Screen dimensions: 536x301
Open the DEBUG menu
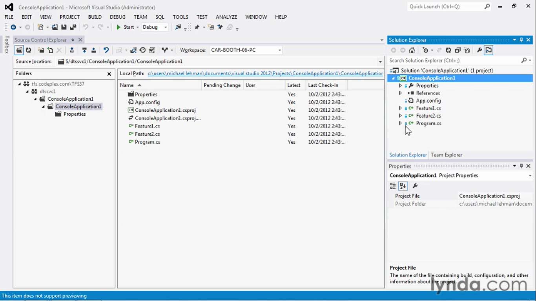click(118, 17)
